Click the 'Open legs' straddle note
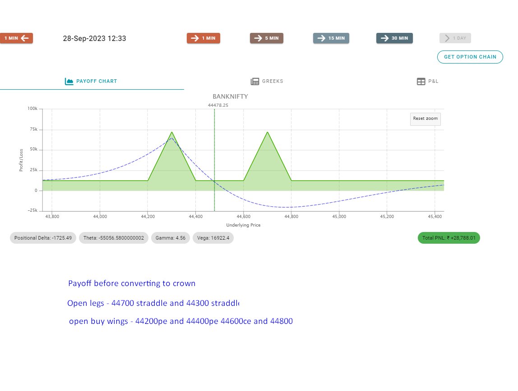This screenshot has width=518, height=391. pyautogui.click(x=153, y=303)
